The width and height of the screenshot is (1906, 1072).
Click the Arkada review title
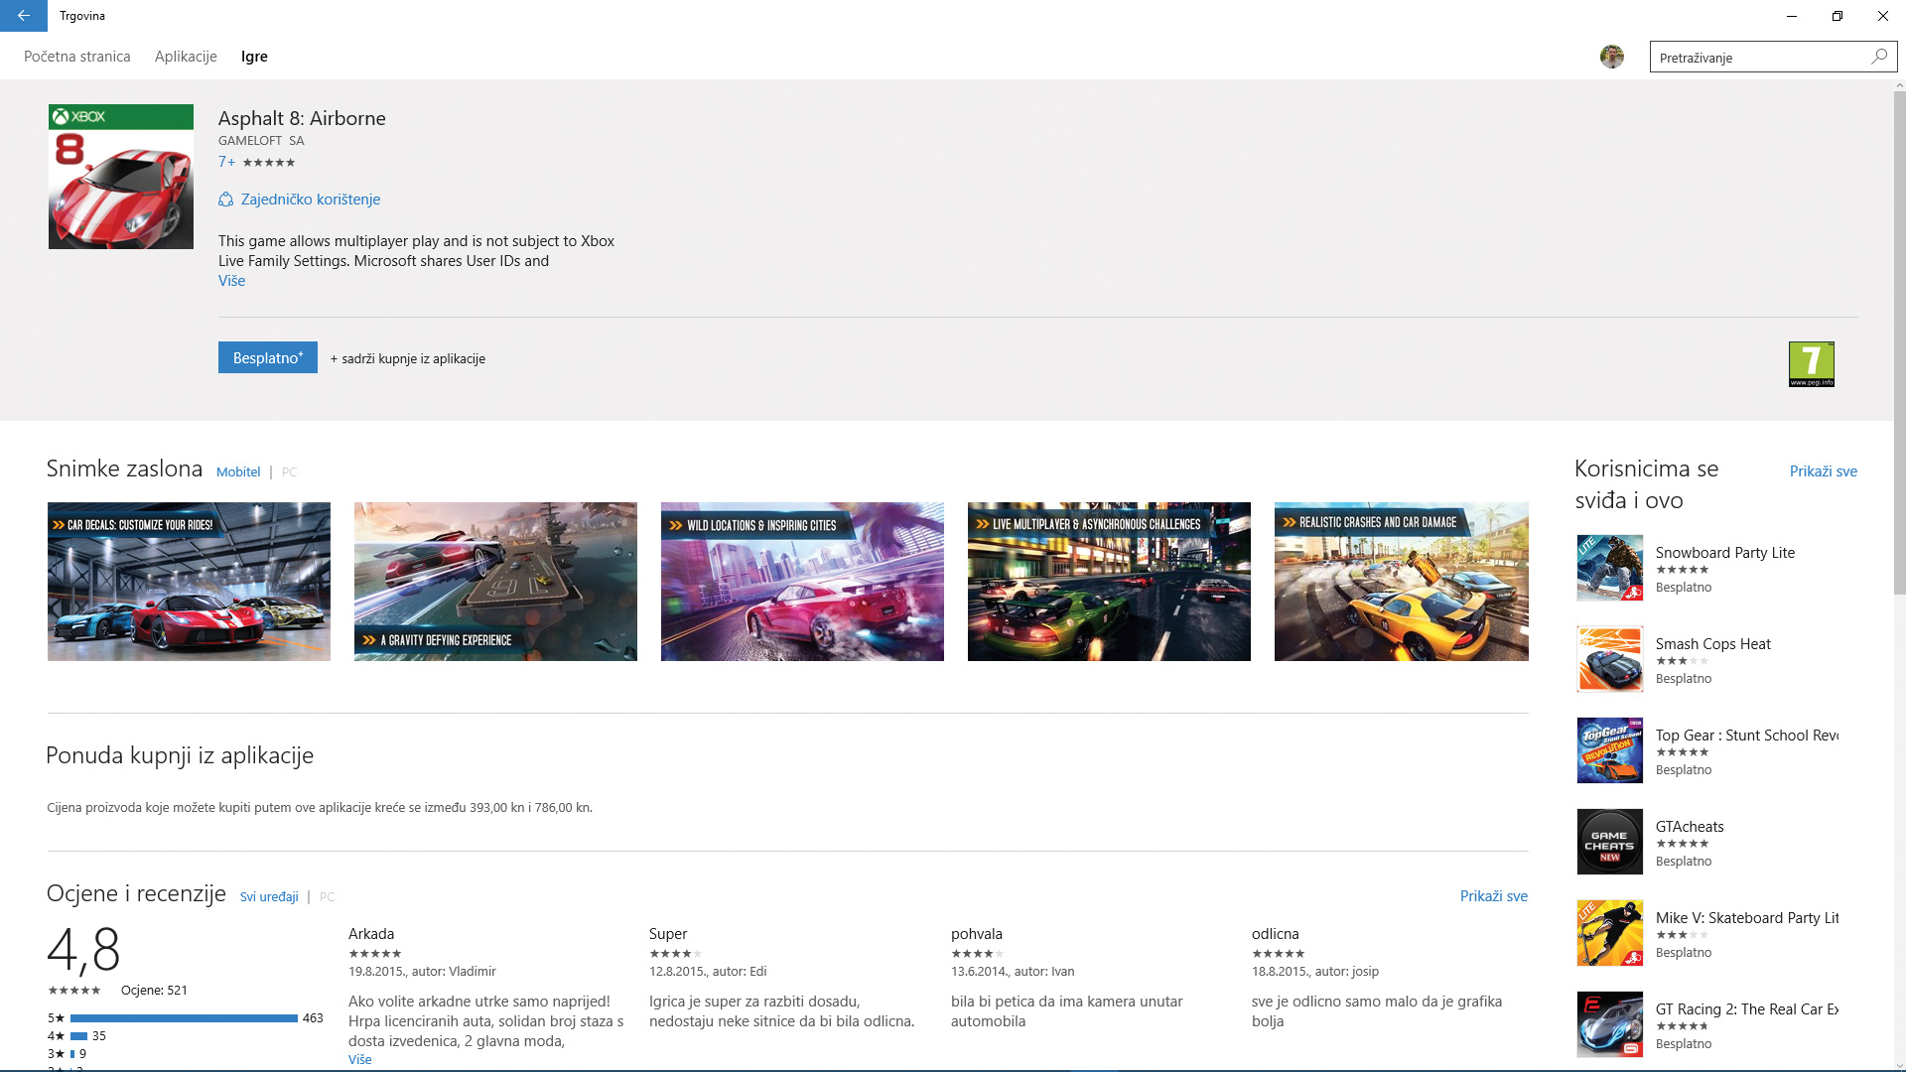point(371,934)
